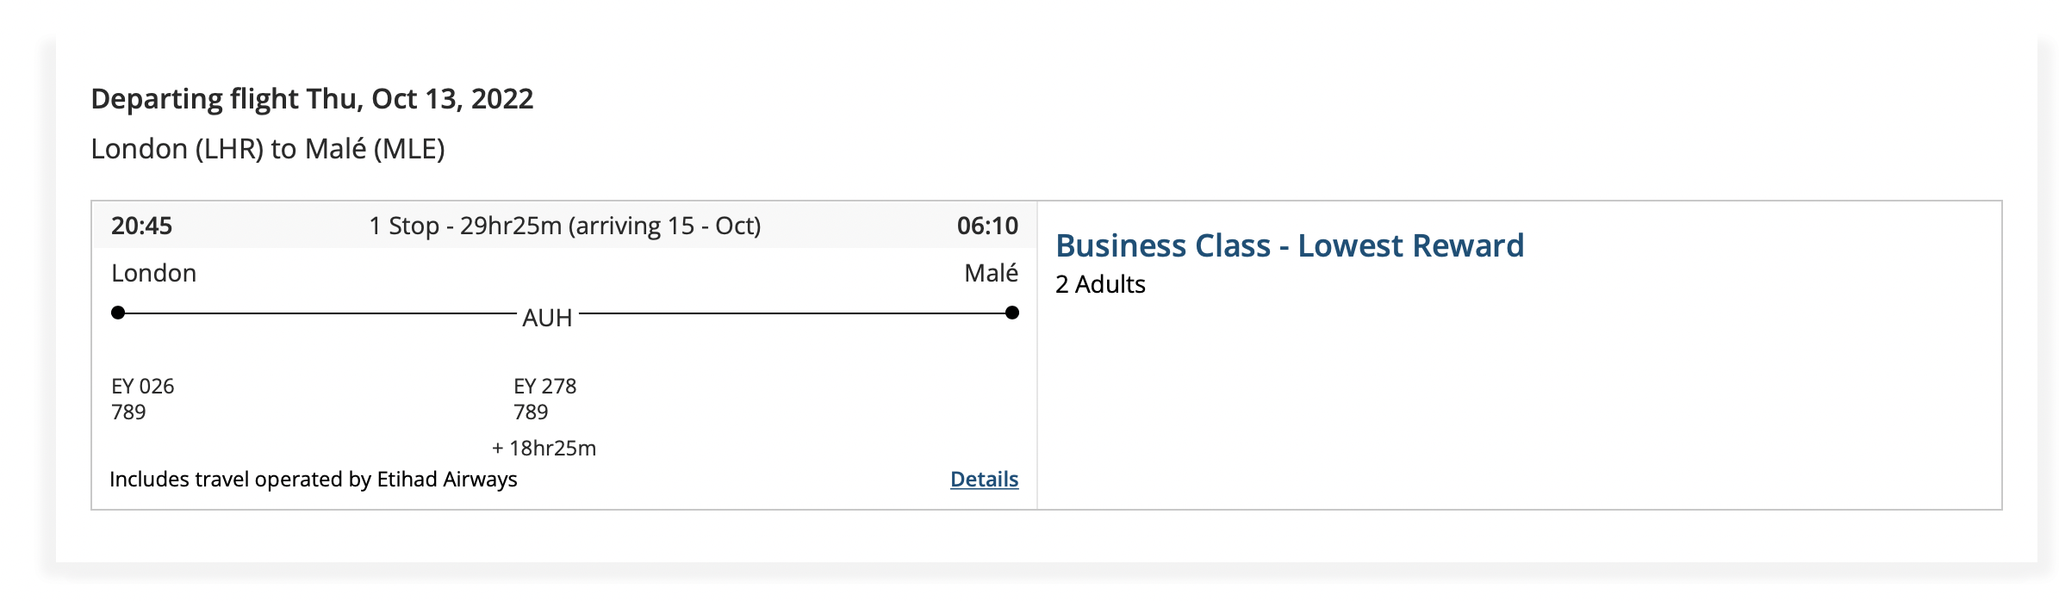2059x601 pixels.
Task: Click the London origin city label
Action: click(x=154, y=273)
